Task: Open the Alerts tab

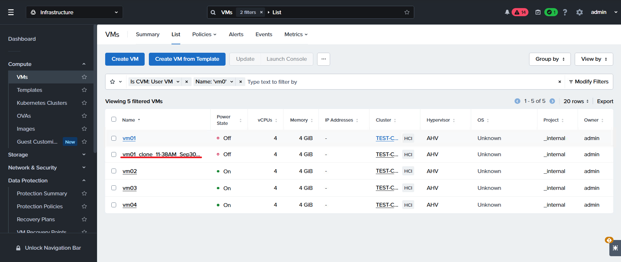Action: [236, 34]
